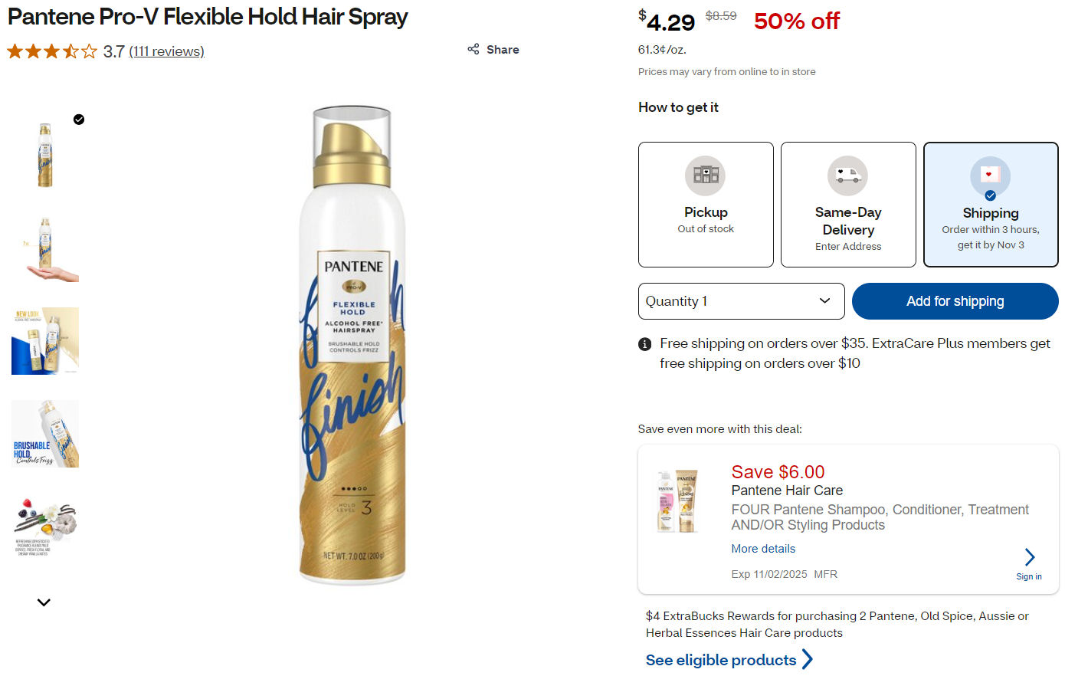Select the Same-Day Delivery option
This screenshot has height=676, width=1065.
[848, 205]
